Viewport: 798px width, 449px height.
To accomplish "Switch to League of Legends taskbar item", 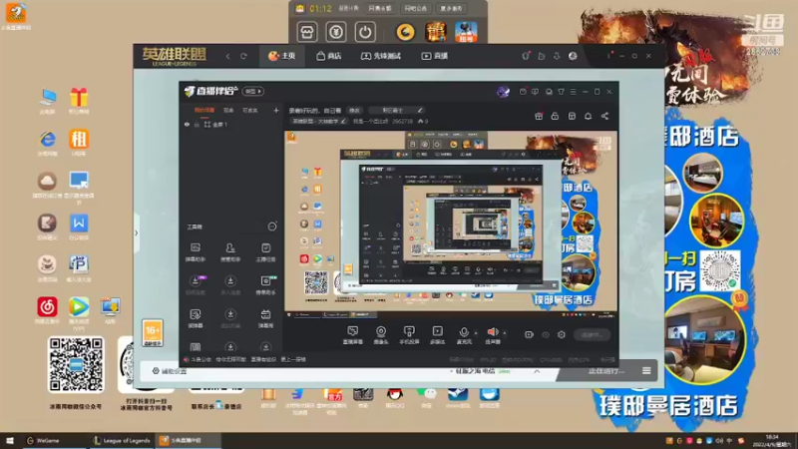I will tap(122, 440).
